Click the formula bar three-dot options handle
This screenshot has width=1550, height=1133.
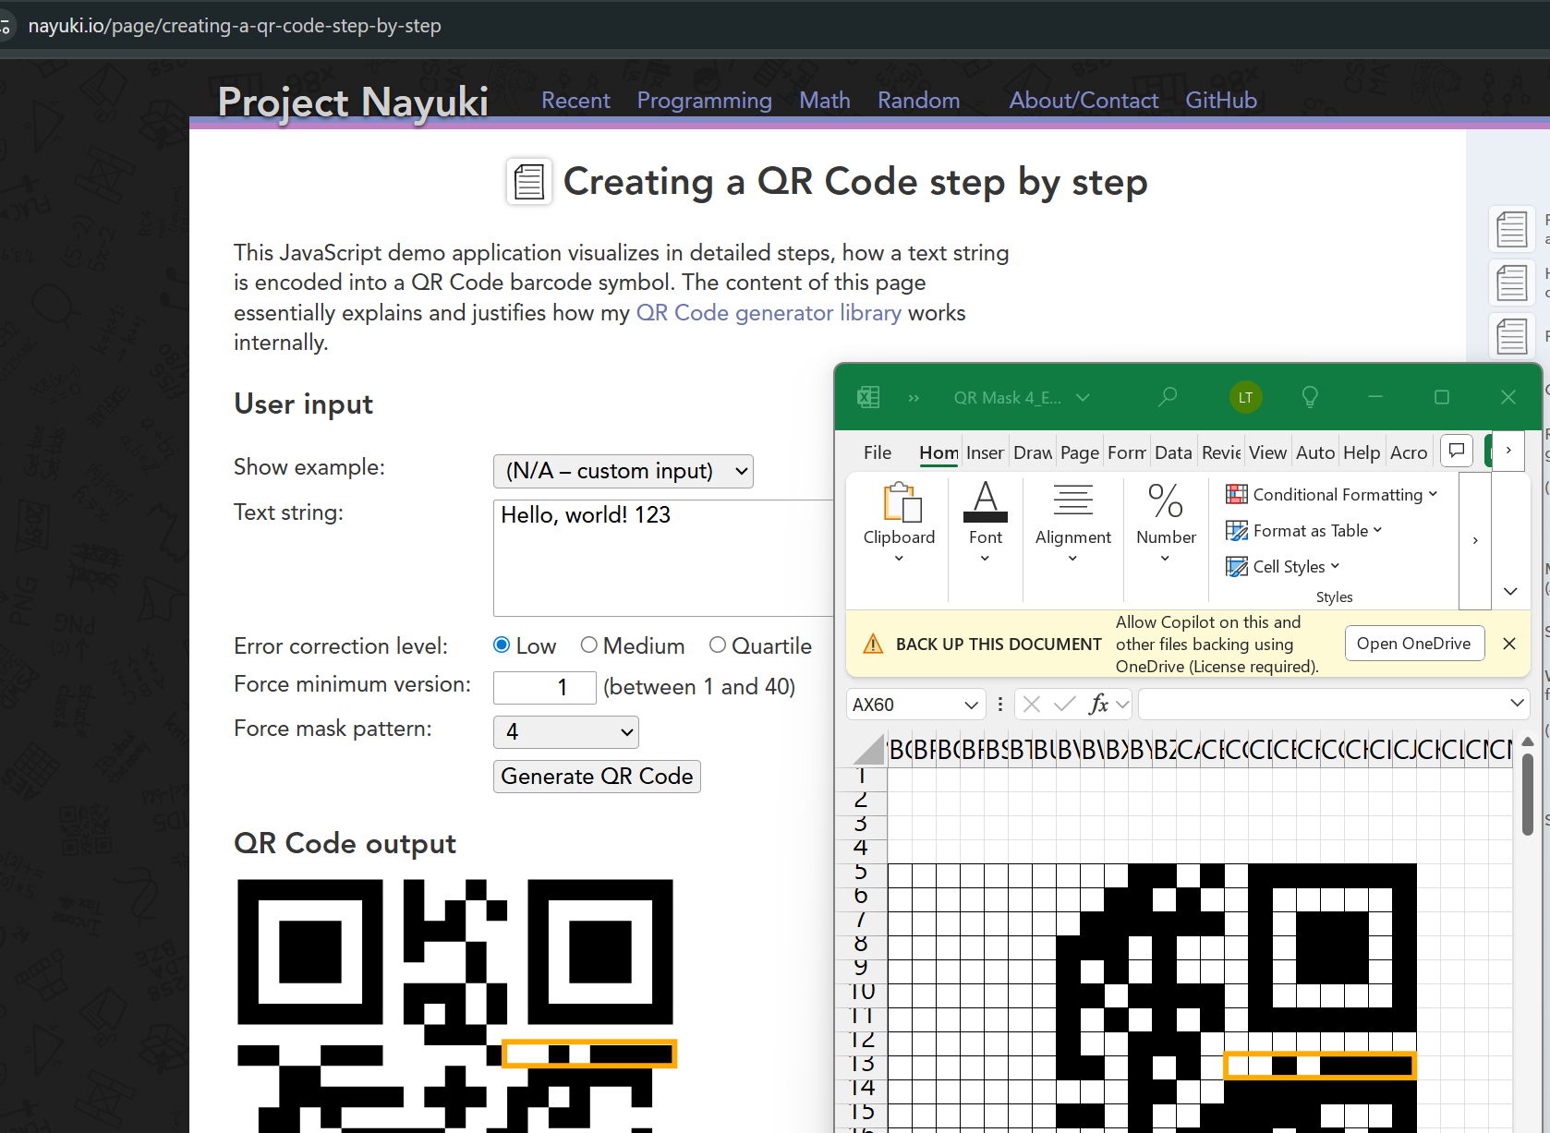click(x=1000, y=705)
